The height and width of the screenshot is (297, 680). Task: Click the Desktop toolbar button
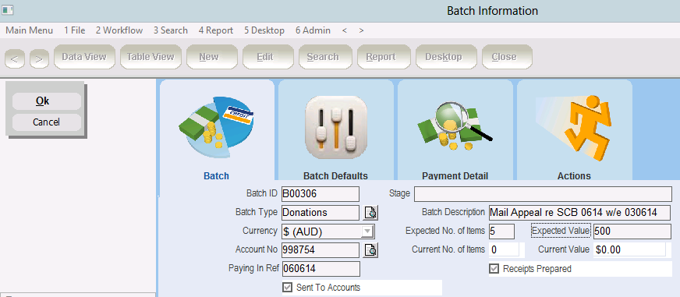(x=446, y=57)
